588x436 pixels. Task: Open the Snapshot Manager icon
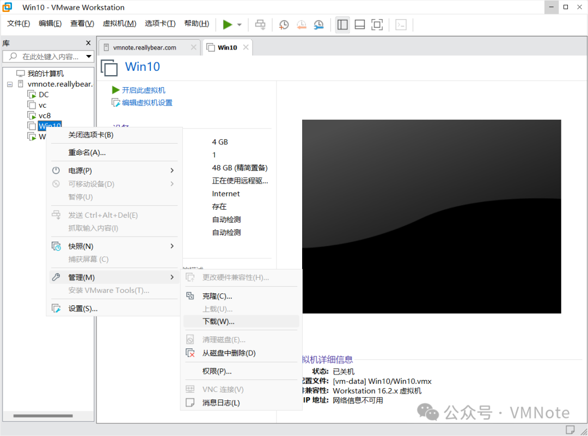pyautogui.click(x=318, y=24)
